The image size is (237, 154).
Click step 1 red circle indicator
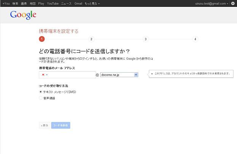(42, 39)
